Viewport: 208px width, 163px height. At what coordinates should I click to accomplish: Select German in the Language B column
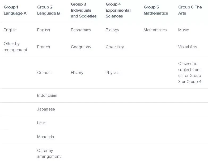pyautogui.click(x=44, y=73)
